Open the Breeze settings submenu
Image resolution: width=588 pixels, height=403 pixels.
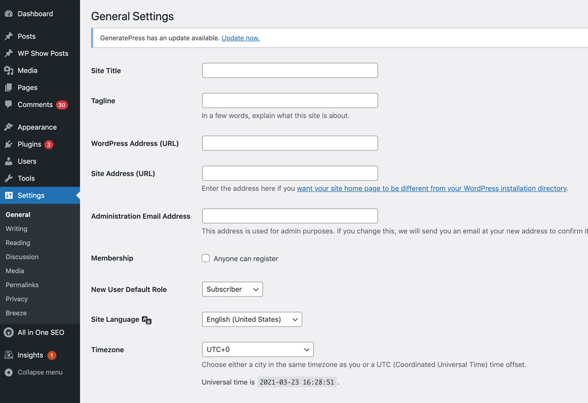pos(16,313)
